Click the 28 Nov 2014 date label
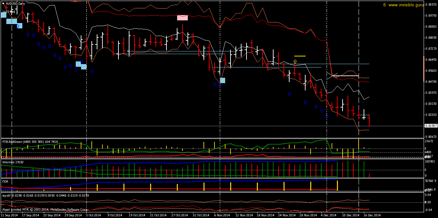Screen dimensions: 438x218 [x=308, y=215]
